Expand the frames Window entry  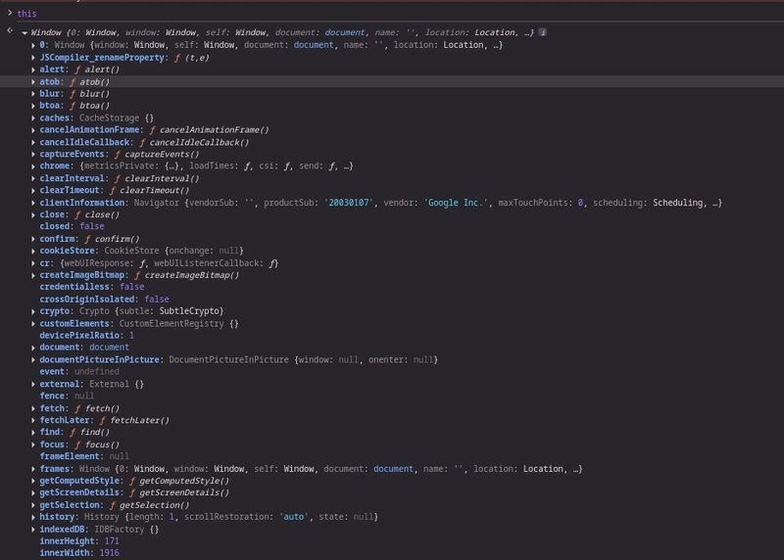33,469
